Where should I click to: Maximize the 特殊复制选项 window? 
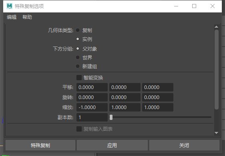click(x=194, y=6)
